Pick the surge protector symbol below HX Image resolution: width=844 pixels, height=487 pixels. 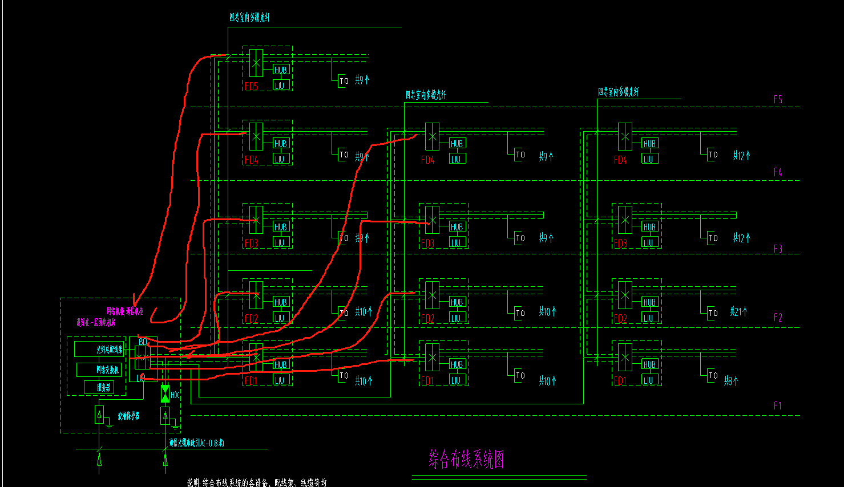[165, 416]
